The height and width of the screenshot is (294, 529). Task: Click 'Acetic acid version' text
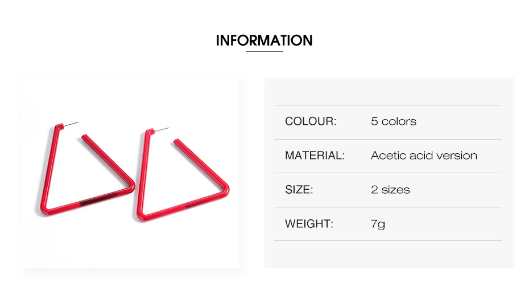(x=424, y=155)
